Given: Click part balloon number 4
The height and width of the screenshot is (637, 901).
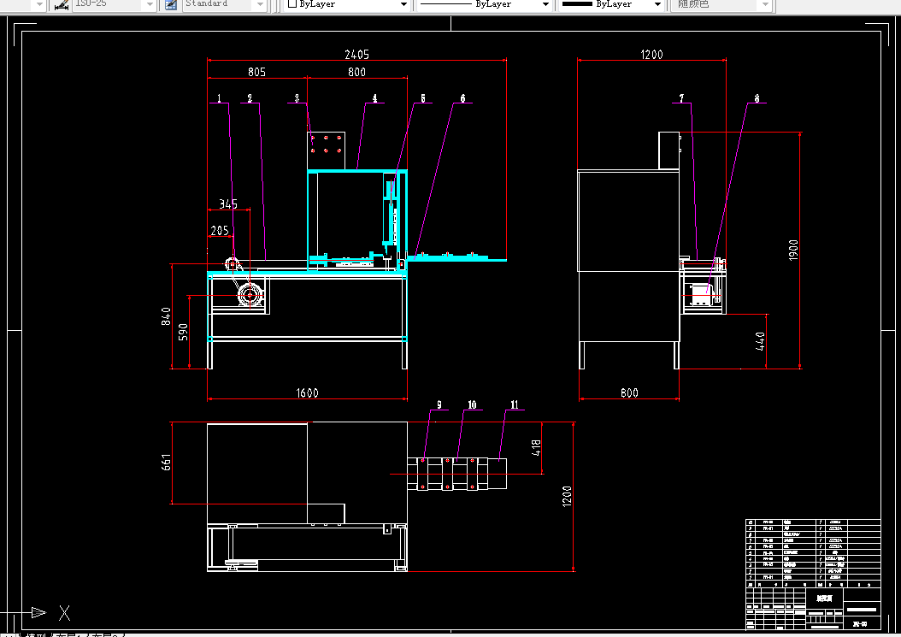Looking at the screenshot, I should point(374,98).
